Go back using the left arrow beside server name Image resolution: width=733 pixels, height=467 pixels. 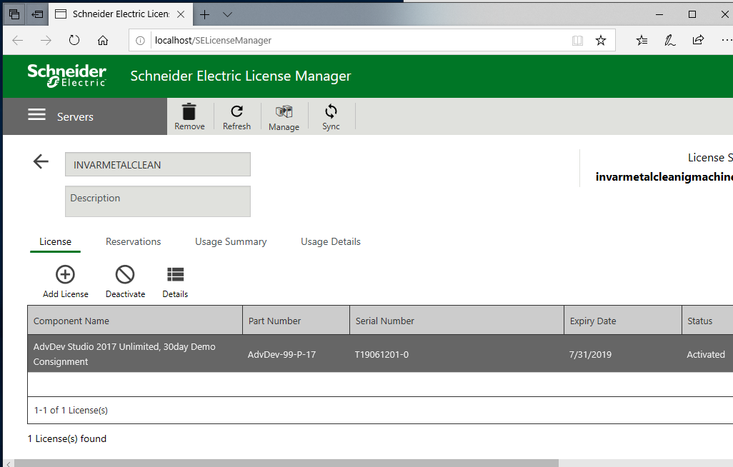click(41, 162)
